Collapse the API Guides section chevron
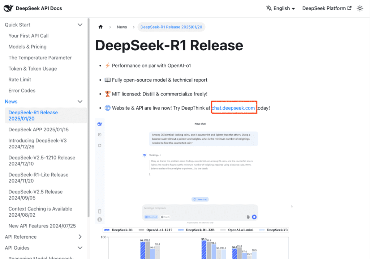370x259 pixels. (x=80, y=248)
